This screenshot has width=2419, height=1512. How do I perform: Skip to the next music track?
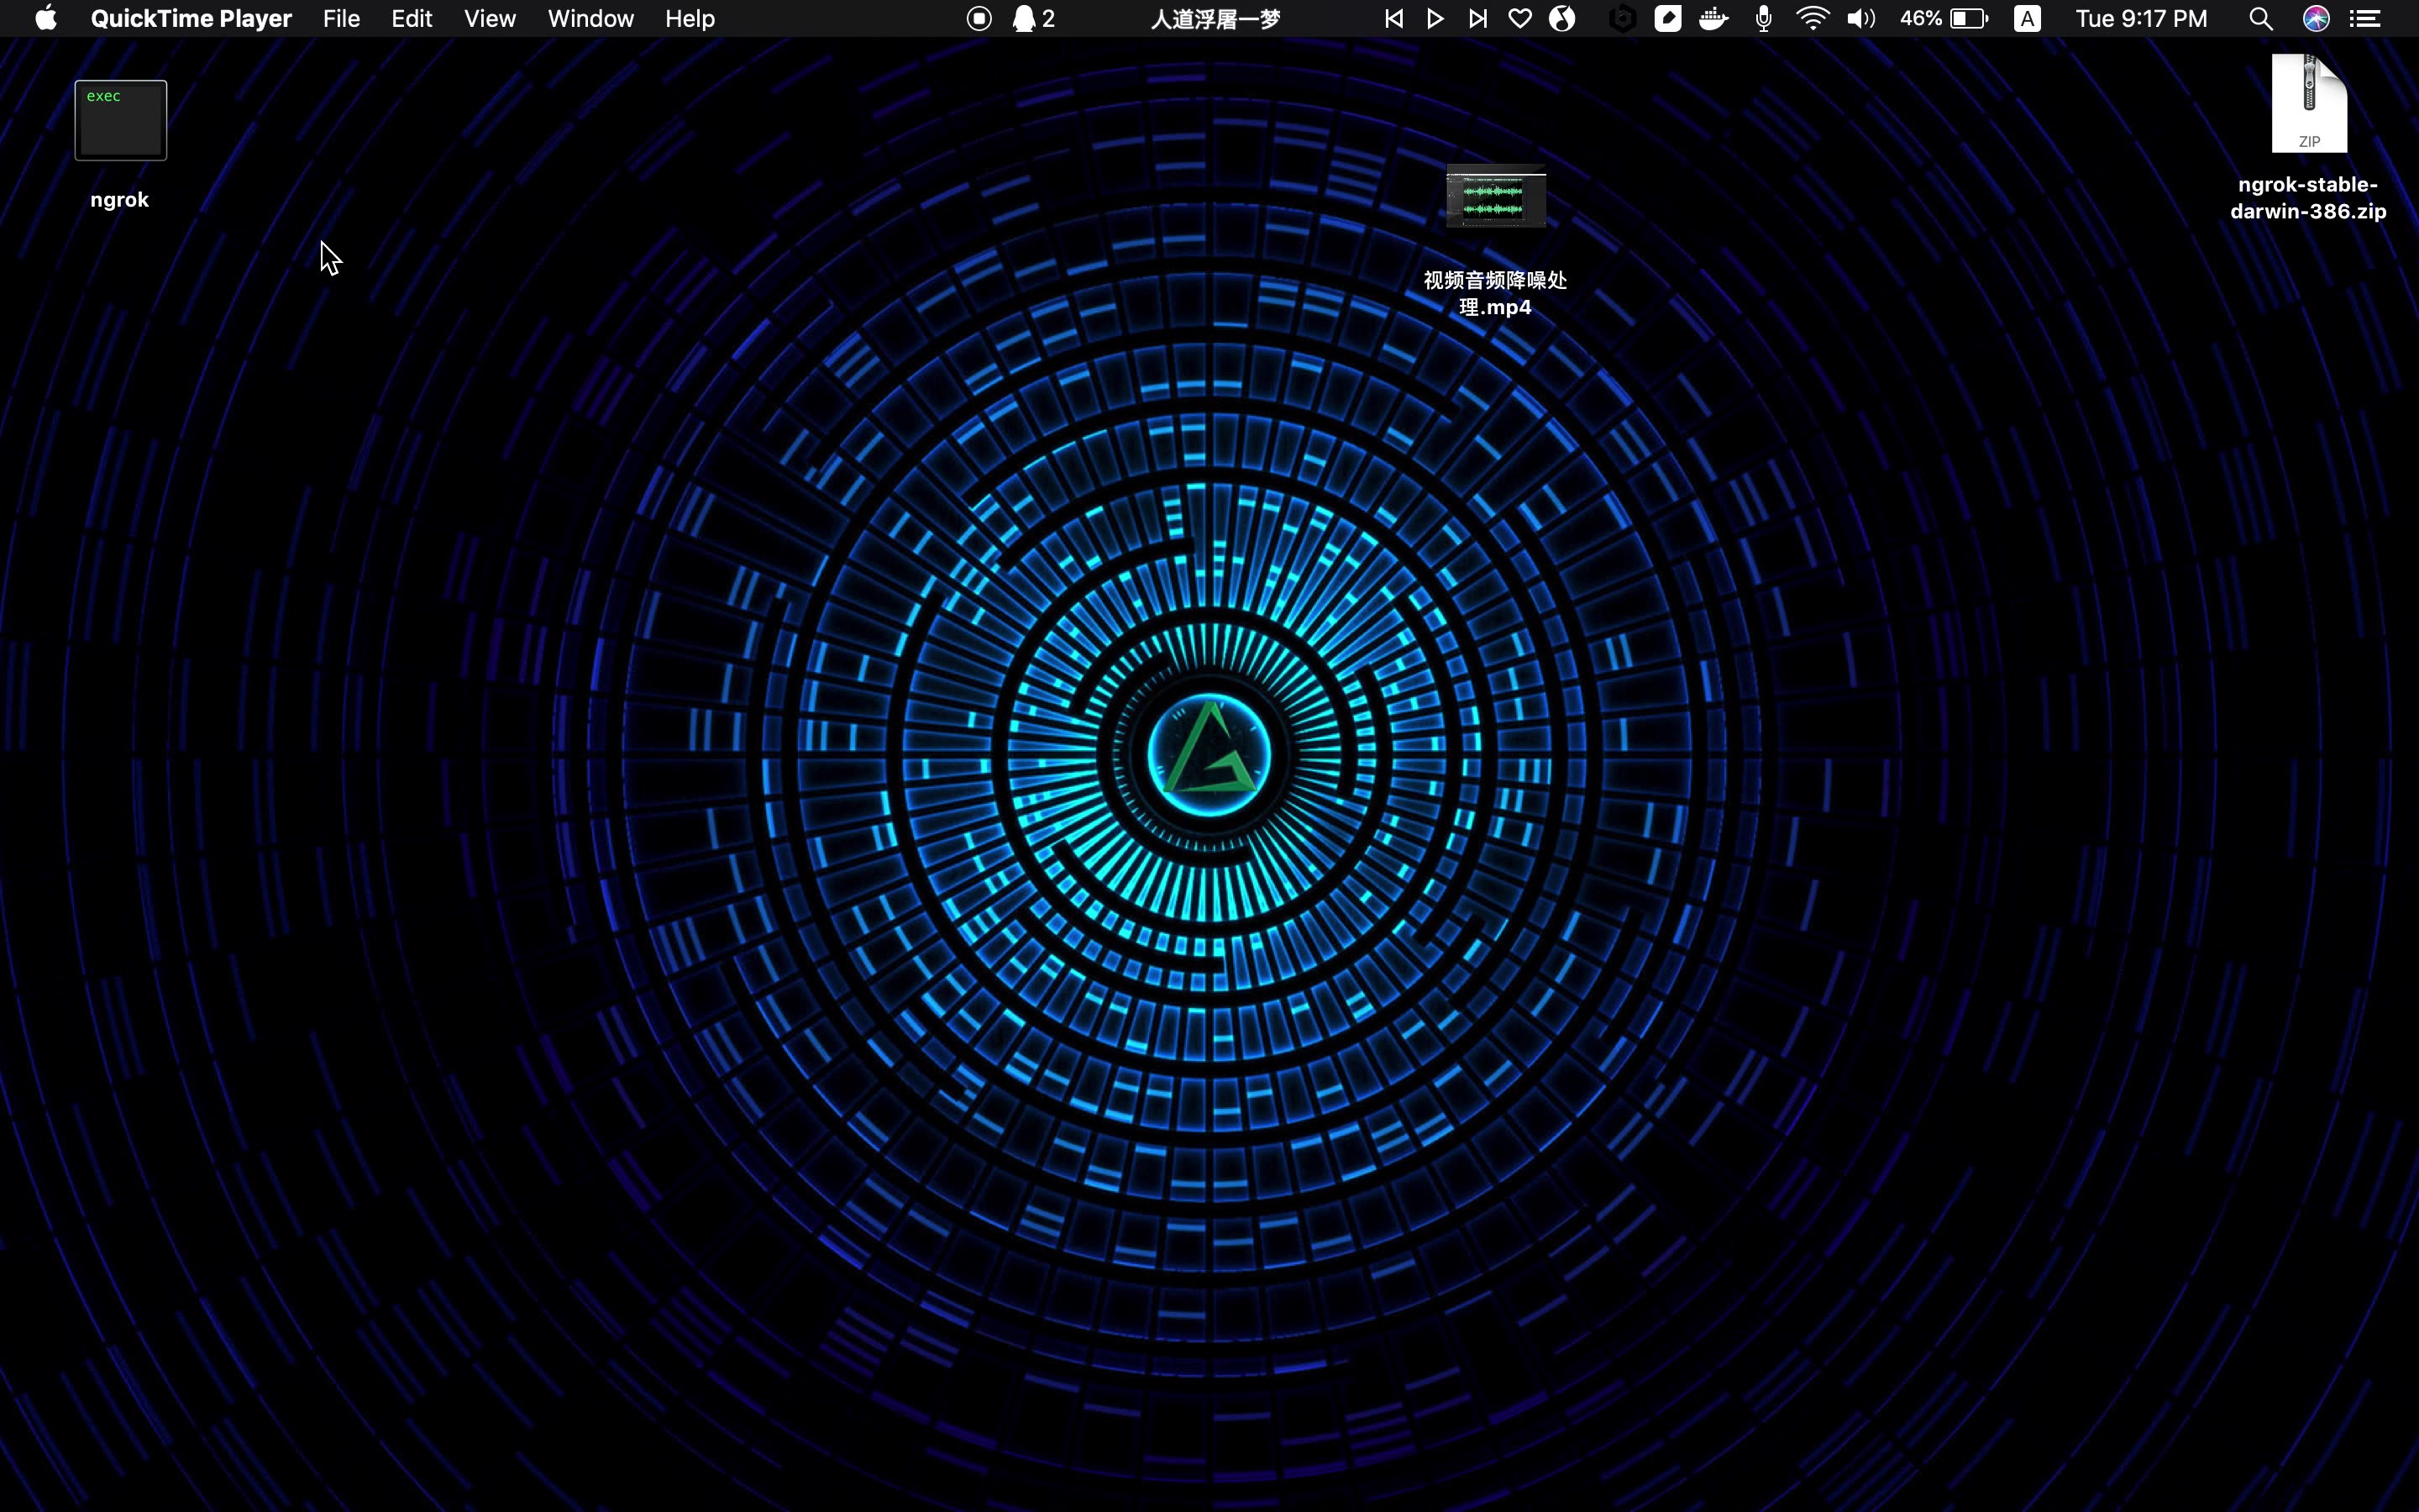pos(1477,19)
